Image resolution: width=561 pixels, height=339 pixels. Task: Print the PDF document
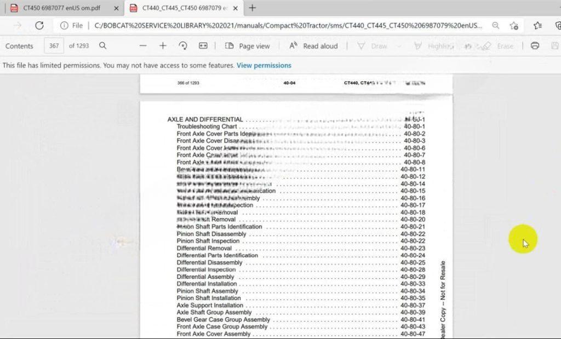(x=535, y=46)
